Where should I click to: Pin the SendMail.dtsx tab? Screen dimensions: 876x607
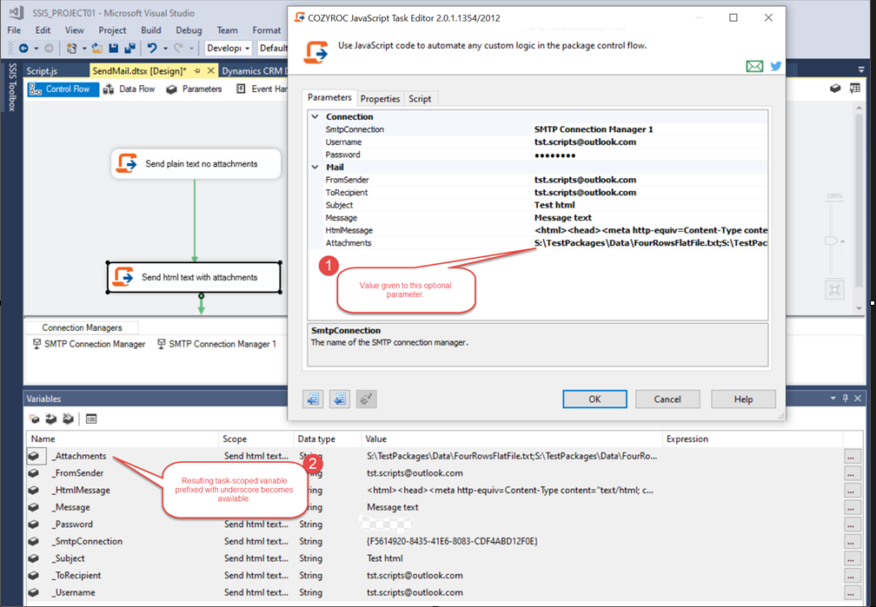[x=197, y=71]
